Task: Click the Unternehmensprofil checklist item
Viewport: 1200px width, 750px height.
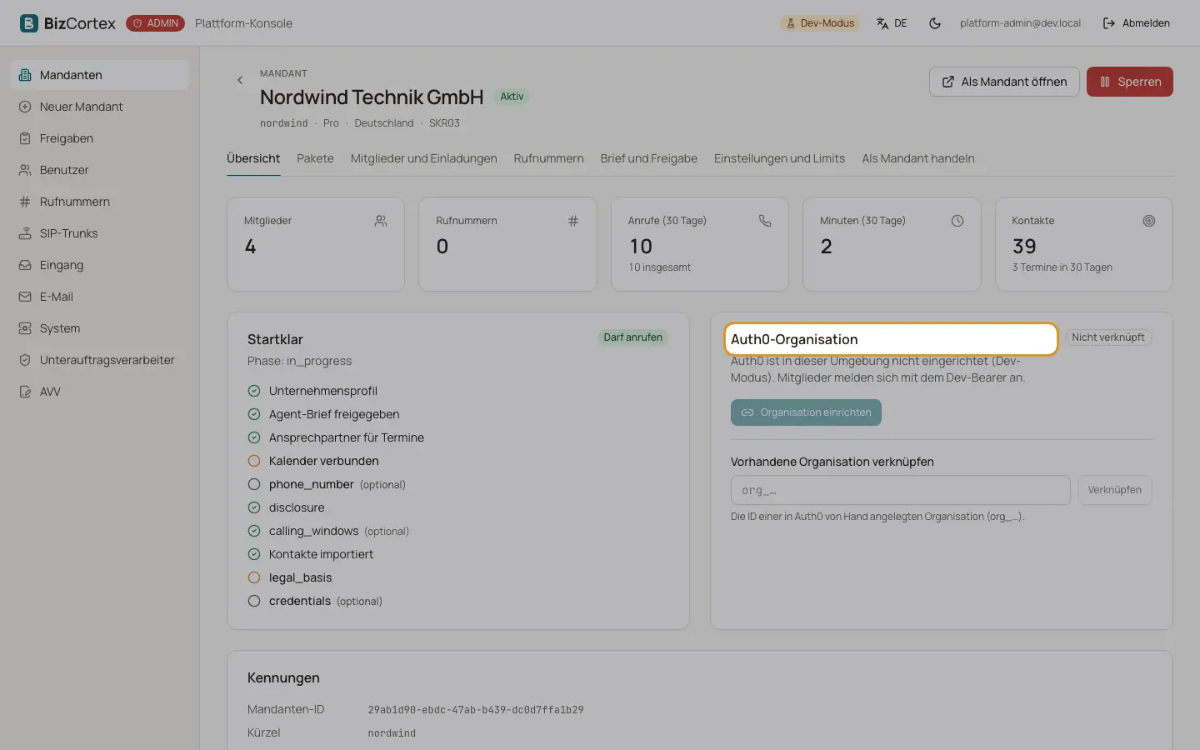Action: tap(322, 391)
